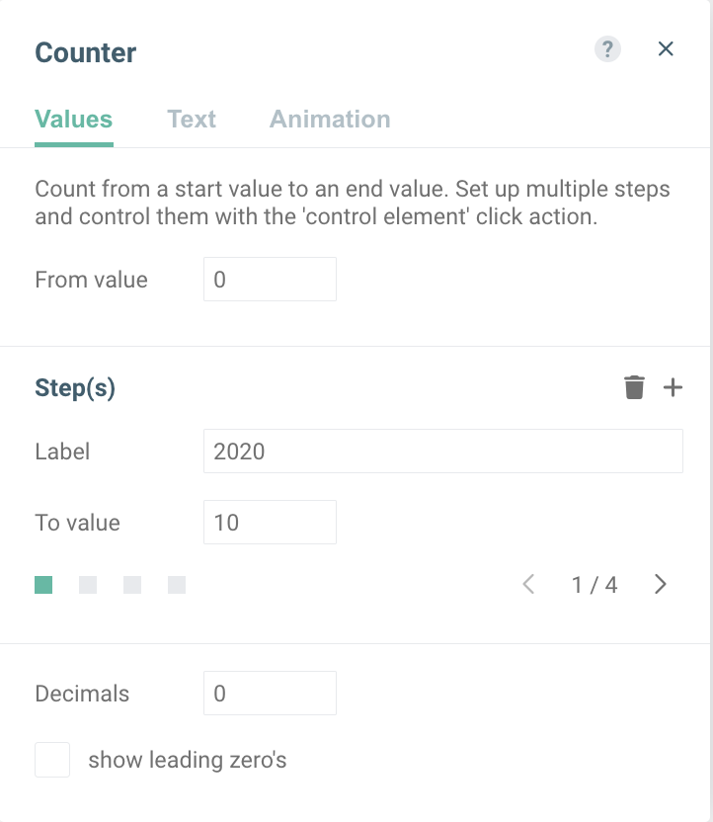Click the Step(s) section heading

tap(75, 389)
